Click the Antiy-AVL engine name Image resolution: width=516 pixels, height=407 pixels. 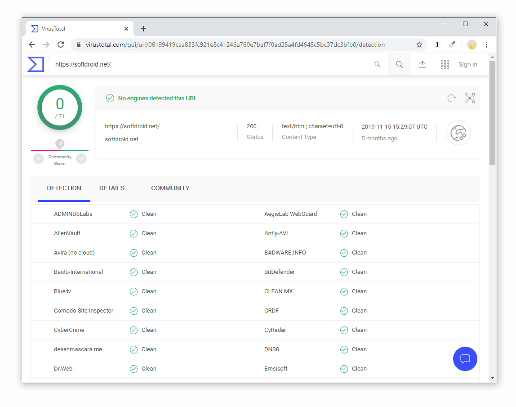pos(277,233)
